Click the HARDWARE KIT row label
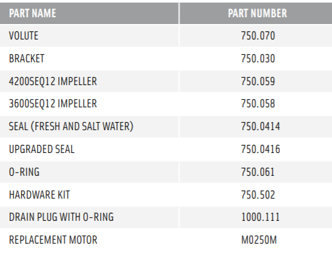 point(40,195)
